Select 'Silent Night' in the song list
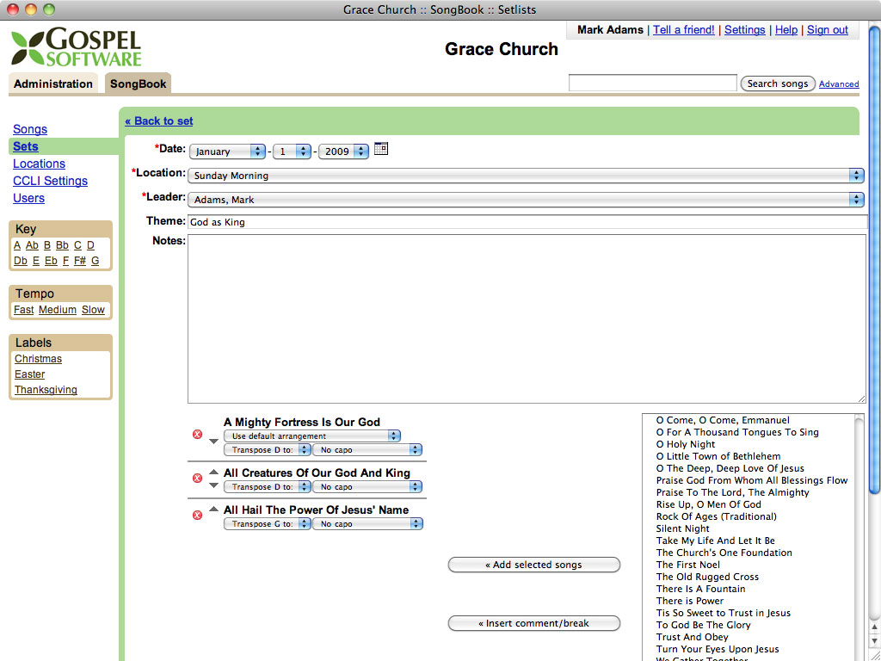The image size is (881, 661). tap(682, 528)
